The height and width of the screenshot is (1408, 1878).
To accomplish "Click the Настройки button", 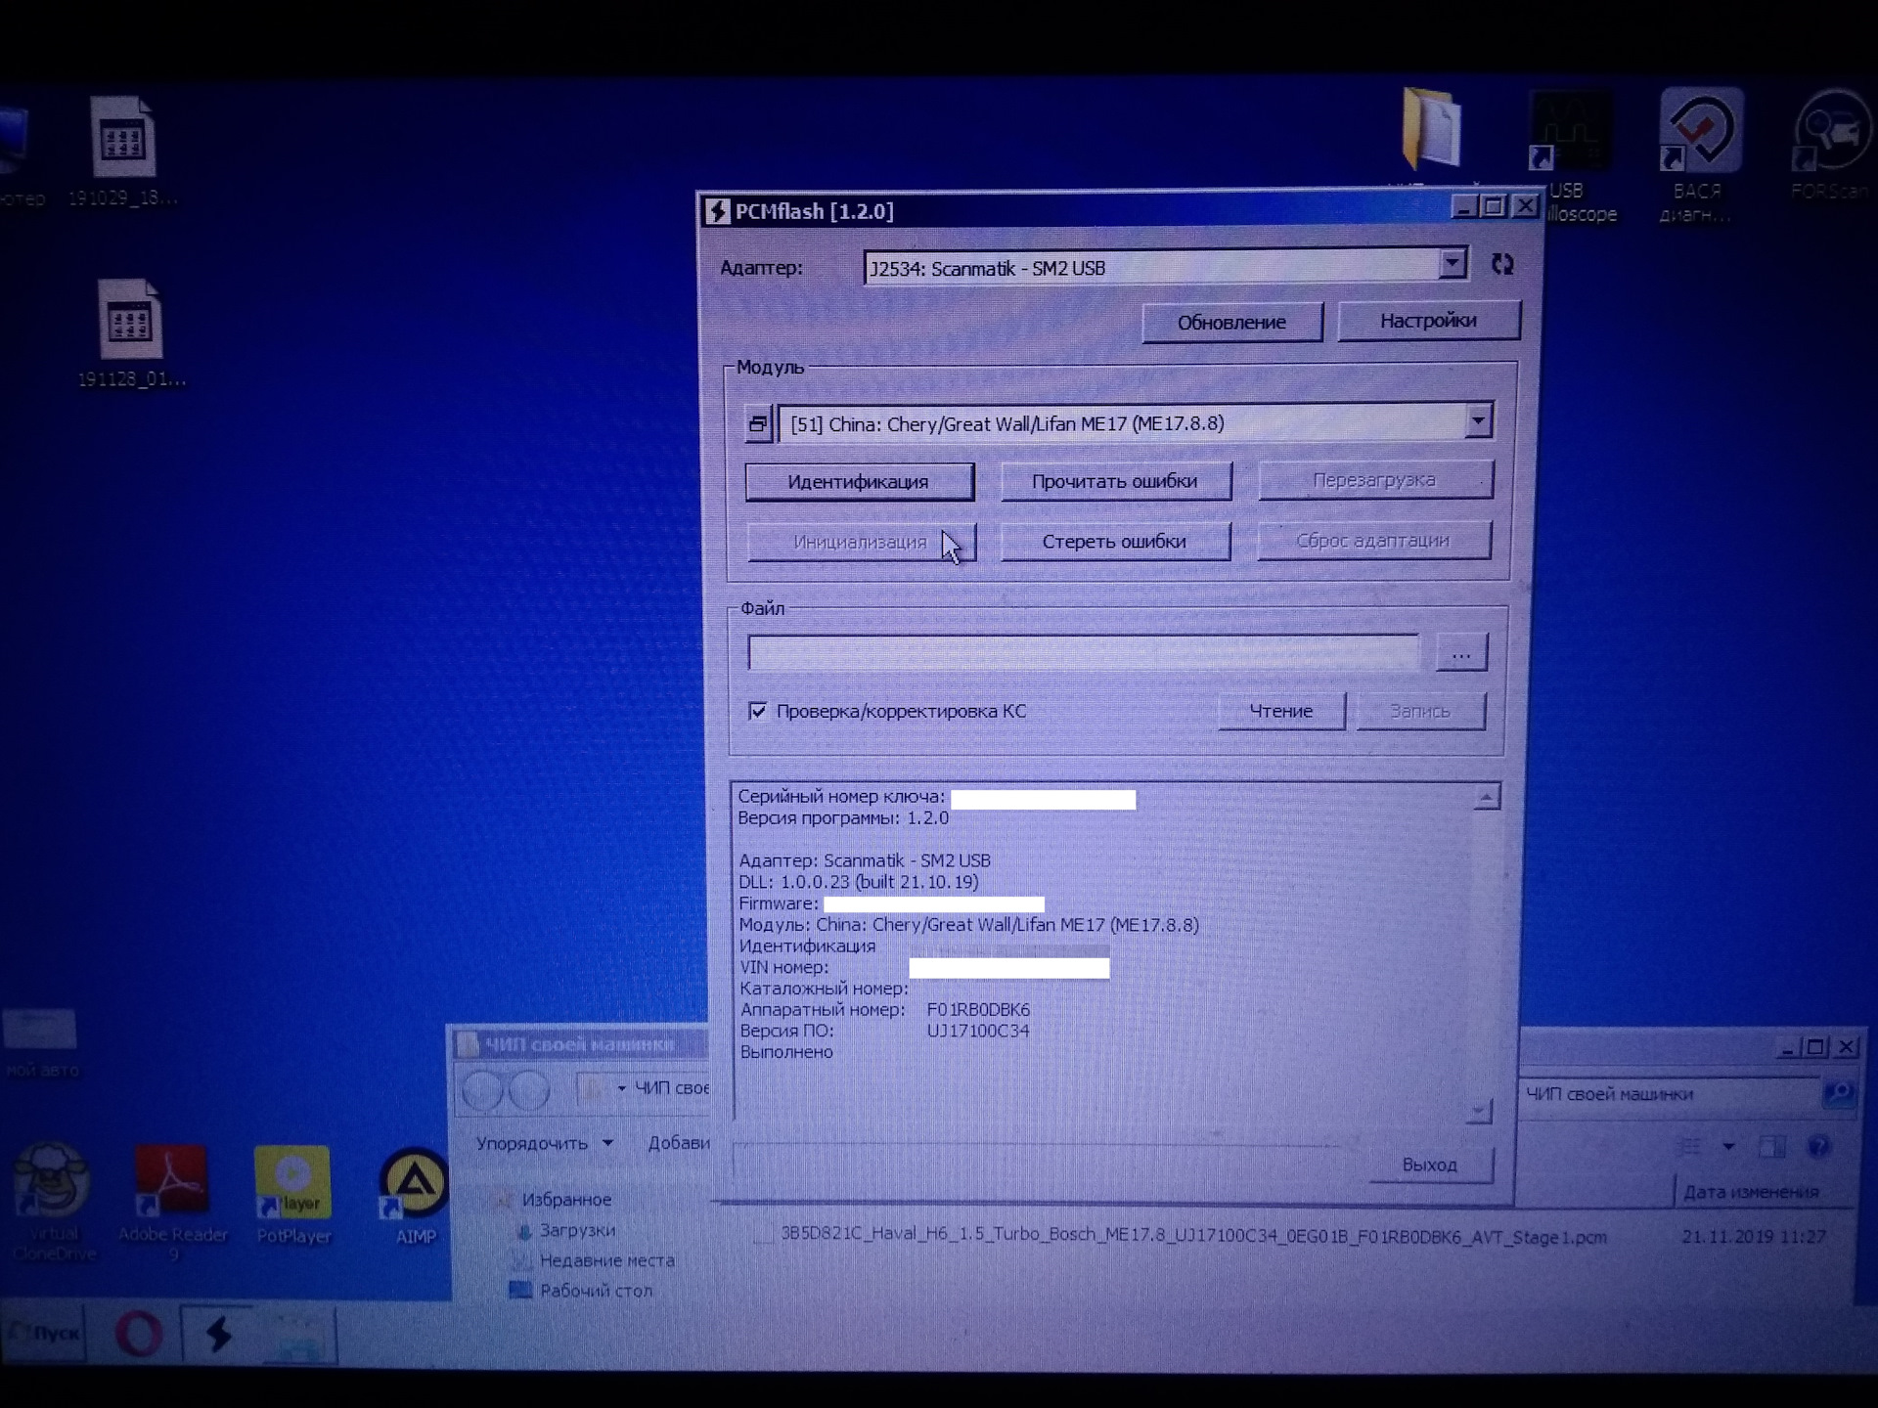I will click(x=1428, y=320).
